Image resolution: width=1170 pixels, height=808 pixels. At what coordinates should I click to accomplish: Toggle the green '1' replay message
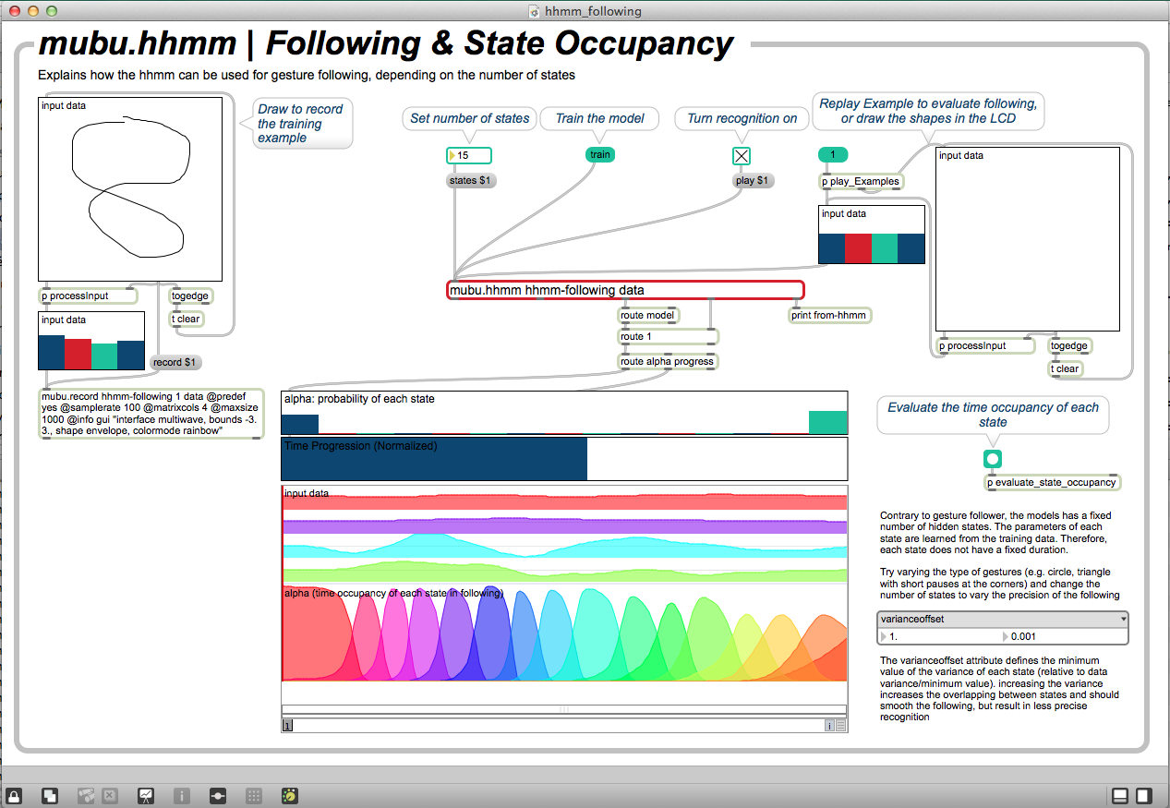(x=832, y=154)
